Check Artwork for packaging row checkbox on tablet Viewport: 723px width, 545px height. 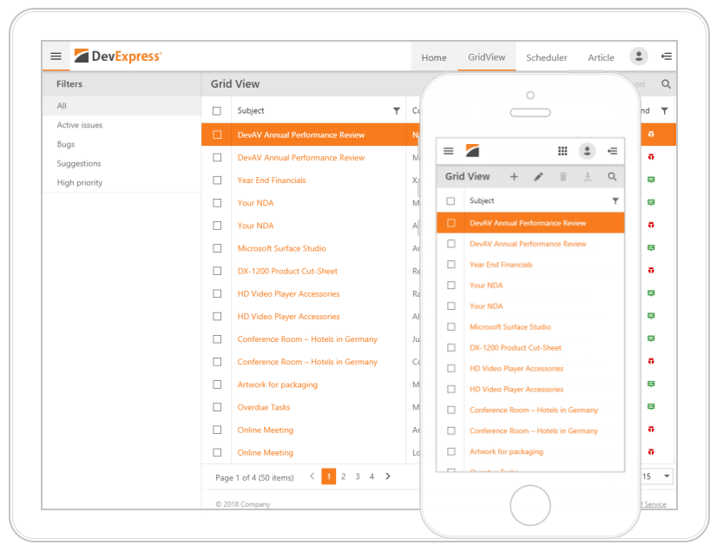[217, 384]
